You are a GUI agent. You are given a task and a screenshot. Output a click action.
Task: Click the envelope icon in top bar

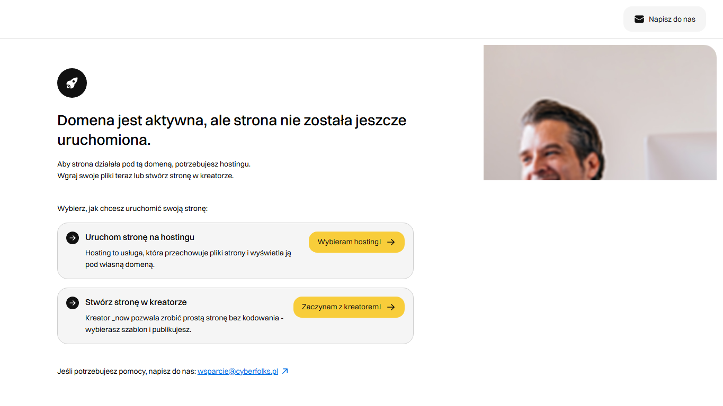point(639,19)
